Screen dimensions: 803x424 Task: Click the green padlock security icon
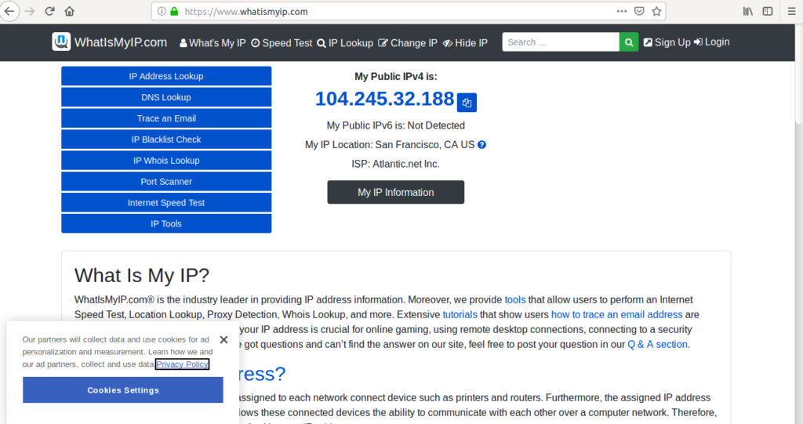tap(174, 11)
